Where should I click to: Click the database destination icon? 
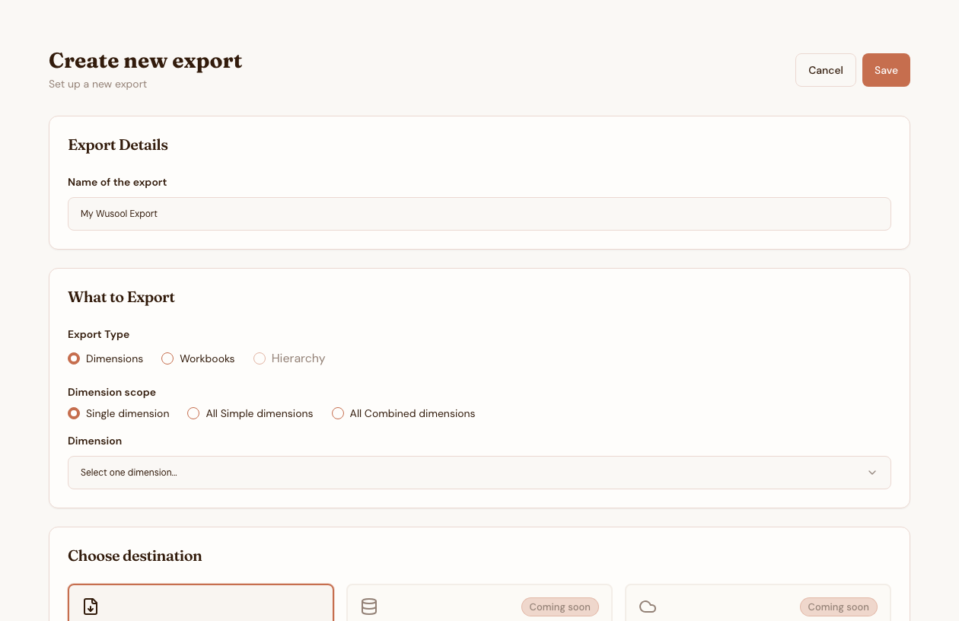pos(369,607)
